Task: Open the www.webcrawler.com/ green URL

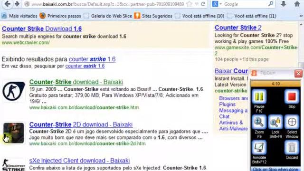Action: point(26,42)
